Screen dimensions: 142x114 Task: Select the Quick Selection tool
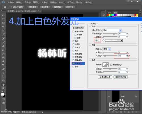click(x=3, y=27)
